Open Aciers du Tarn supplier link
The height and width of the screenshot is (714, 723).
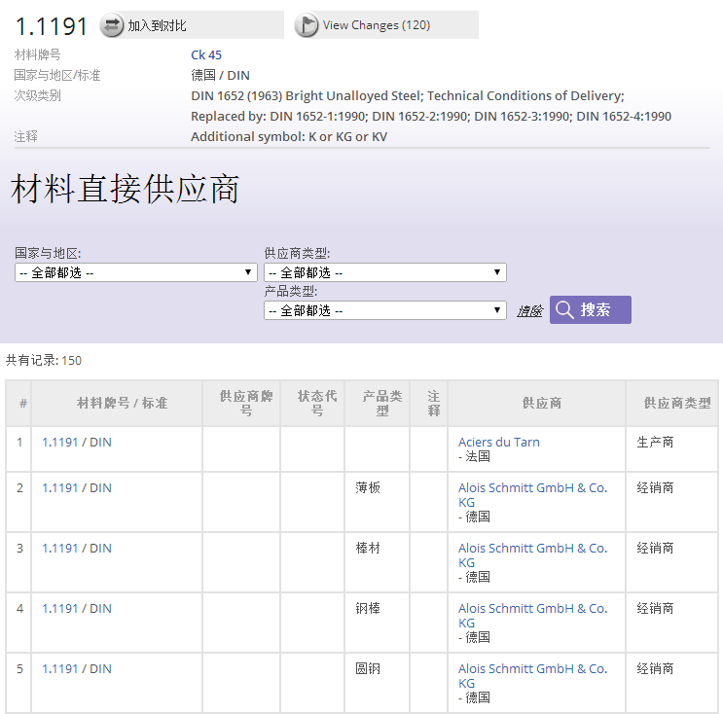click(498, 442)
